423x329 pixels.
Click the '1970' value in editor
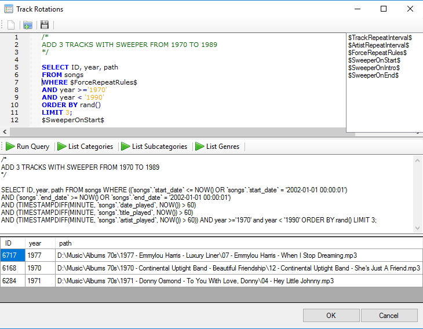pyautogui.click(x=97, y=90)
